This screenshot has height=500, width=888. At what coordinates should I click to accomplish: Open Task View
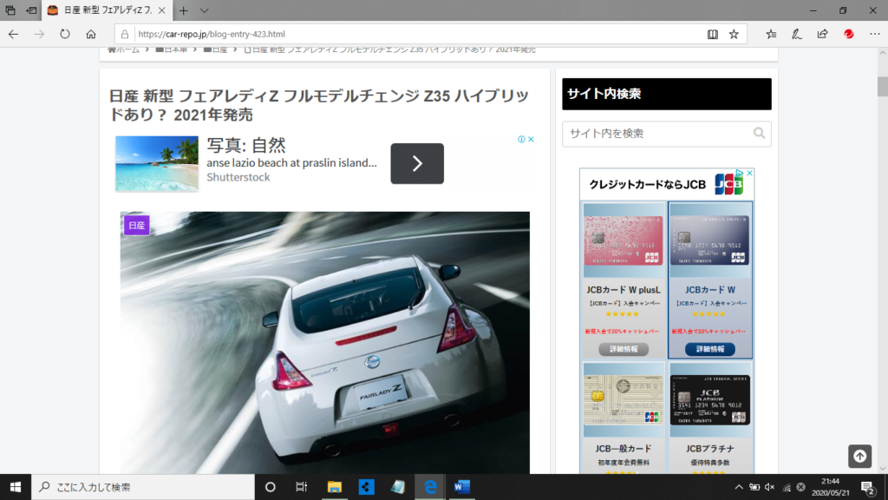[x=301, y=487]
